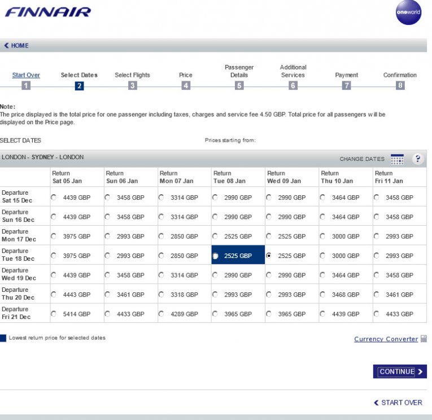Click step 3 Select Flights number box
This screenshot has width=432, height=420.
[x=132, y=86]
